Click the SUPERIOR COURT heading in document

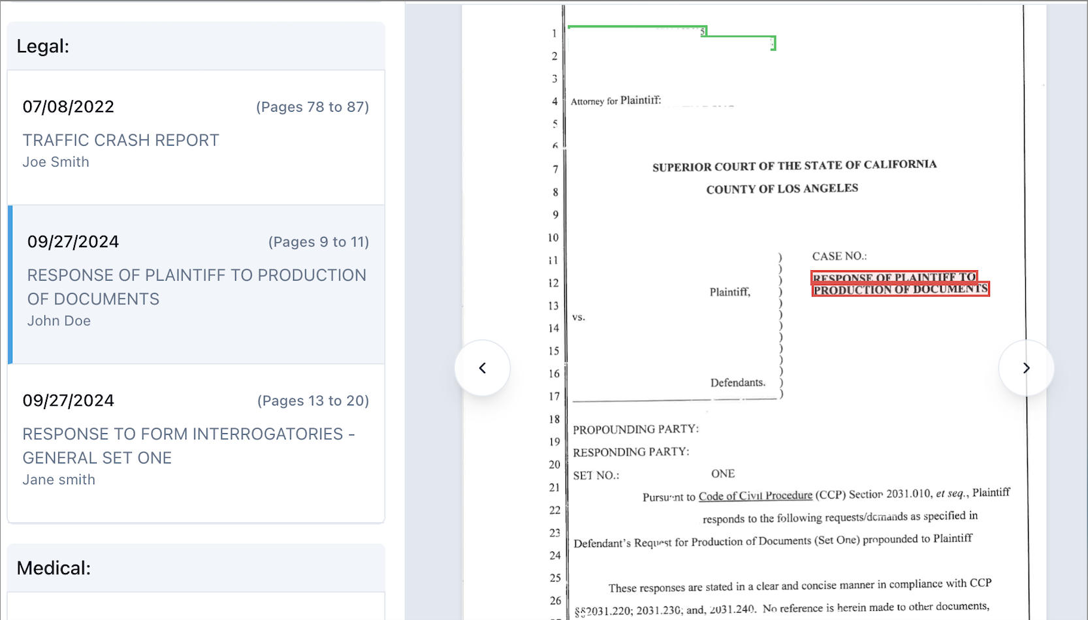pyautogui.click(x=793, y=166)
